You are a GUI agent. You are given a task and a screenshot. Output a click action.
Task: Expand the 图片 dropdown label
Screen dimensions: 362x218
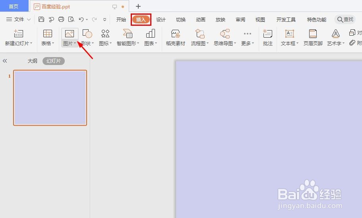point(70,43)
